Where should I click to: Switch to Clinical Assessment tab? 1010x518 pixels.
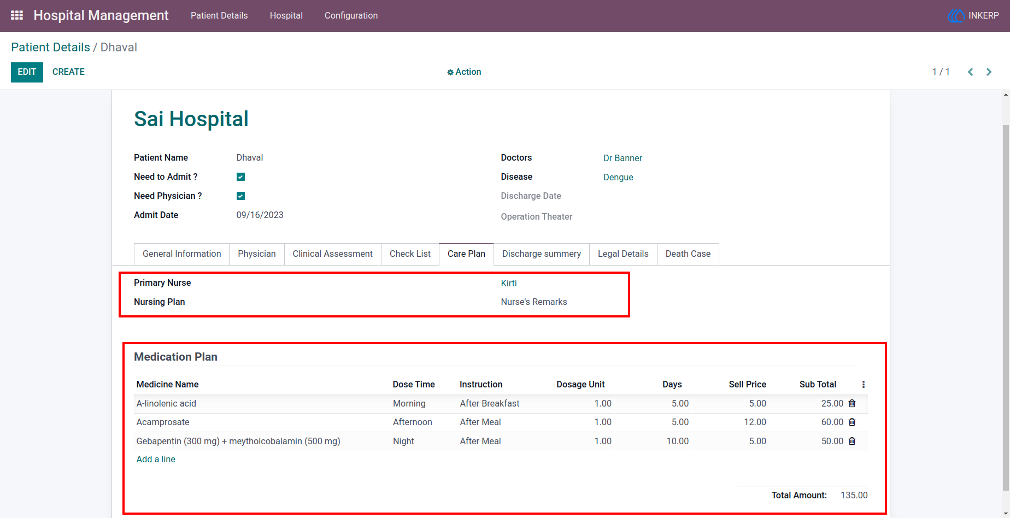click(x=332, y=254)
